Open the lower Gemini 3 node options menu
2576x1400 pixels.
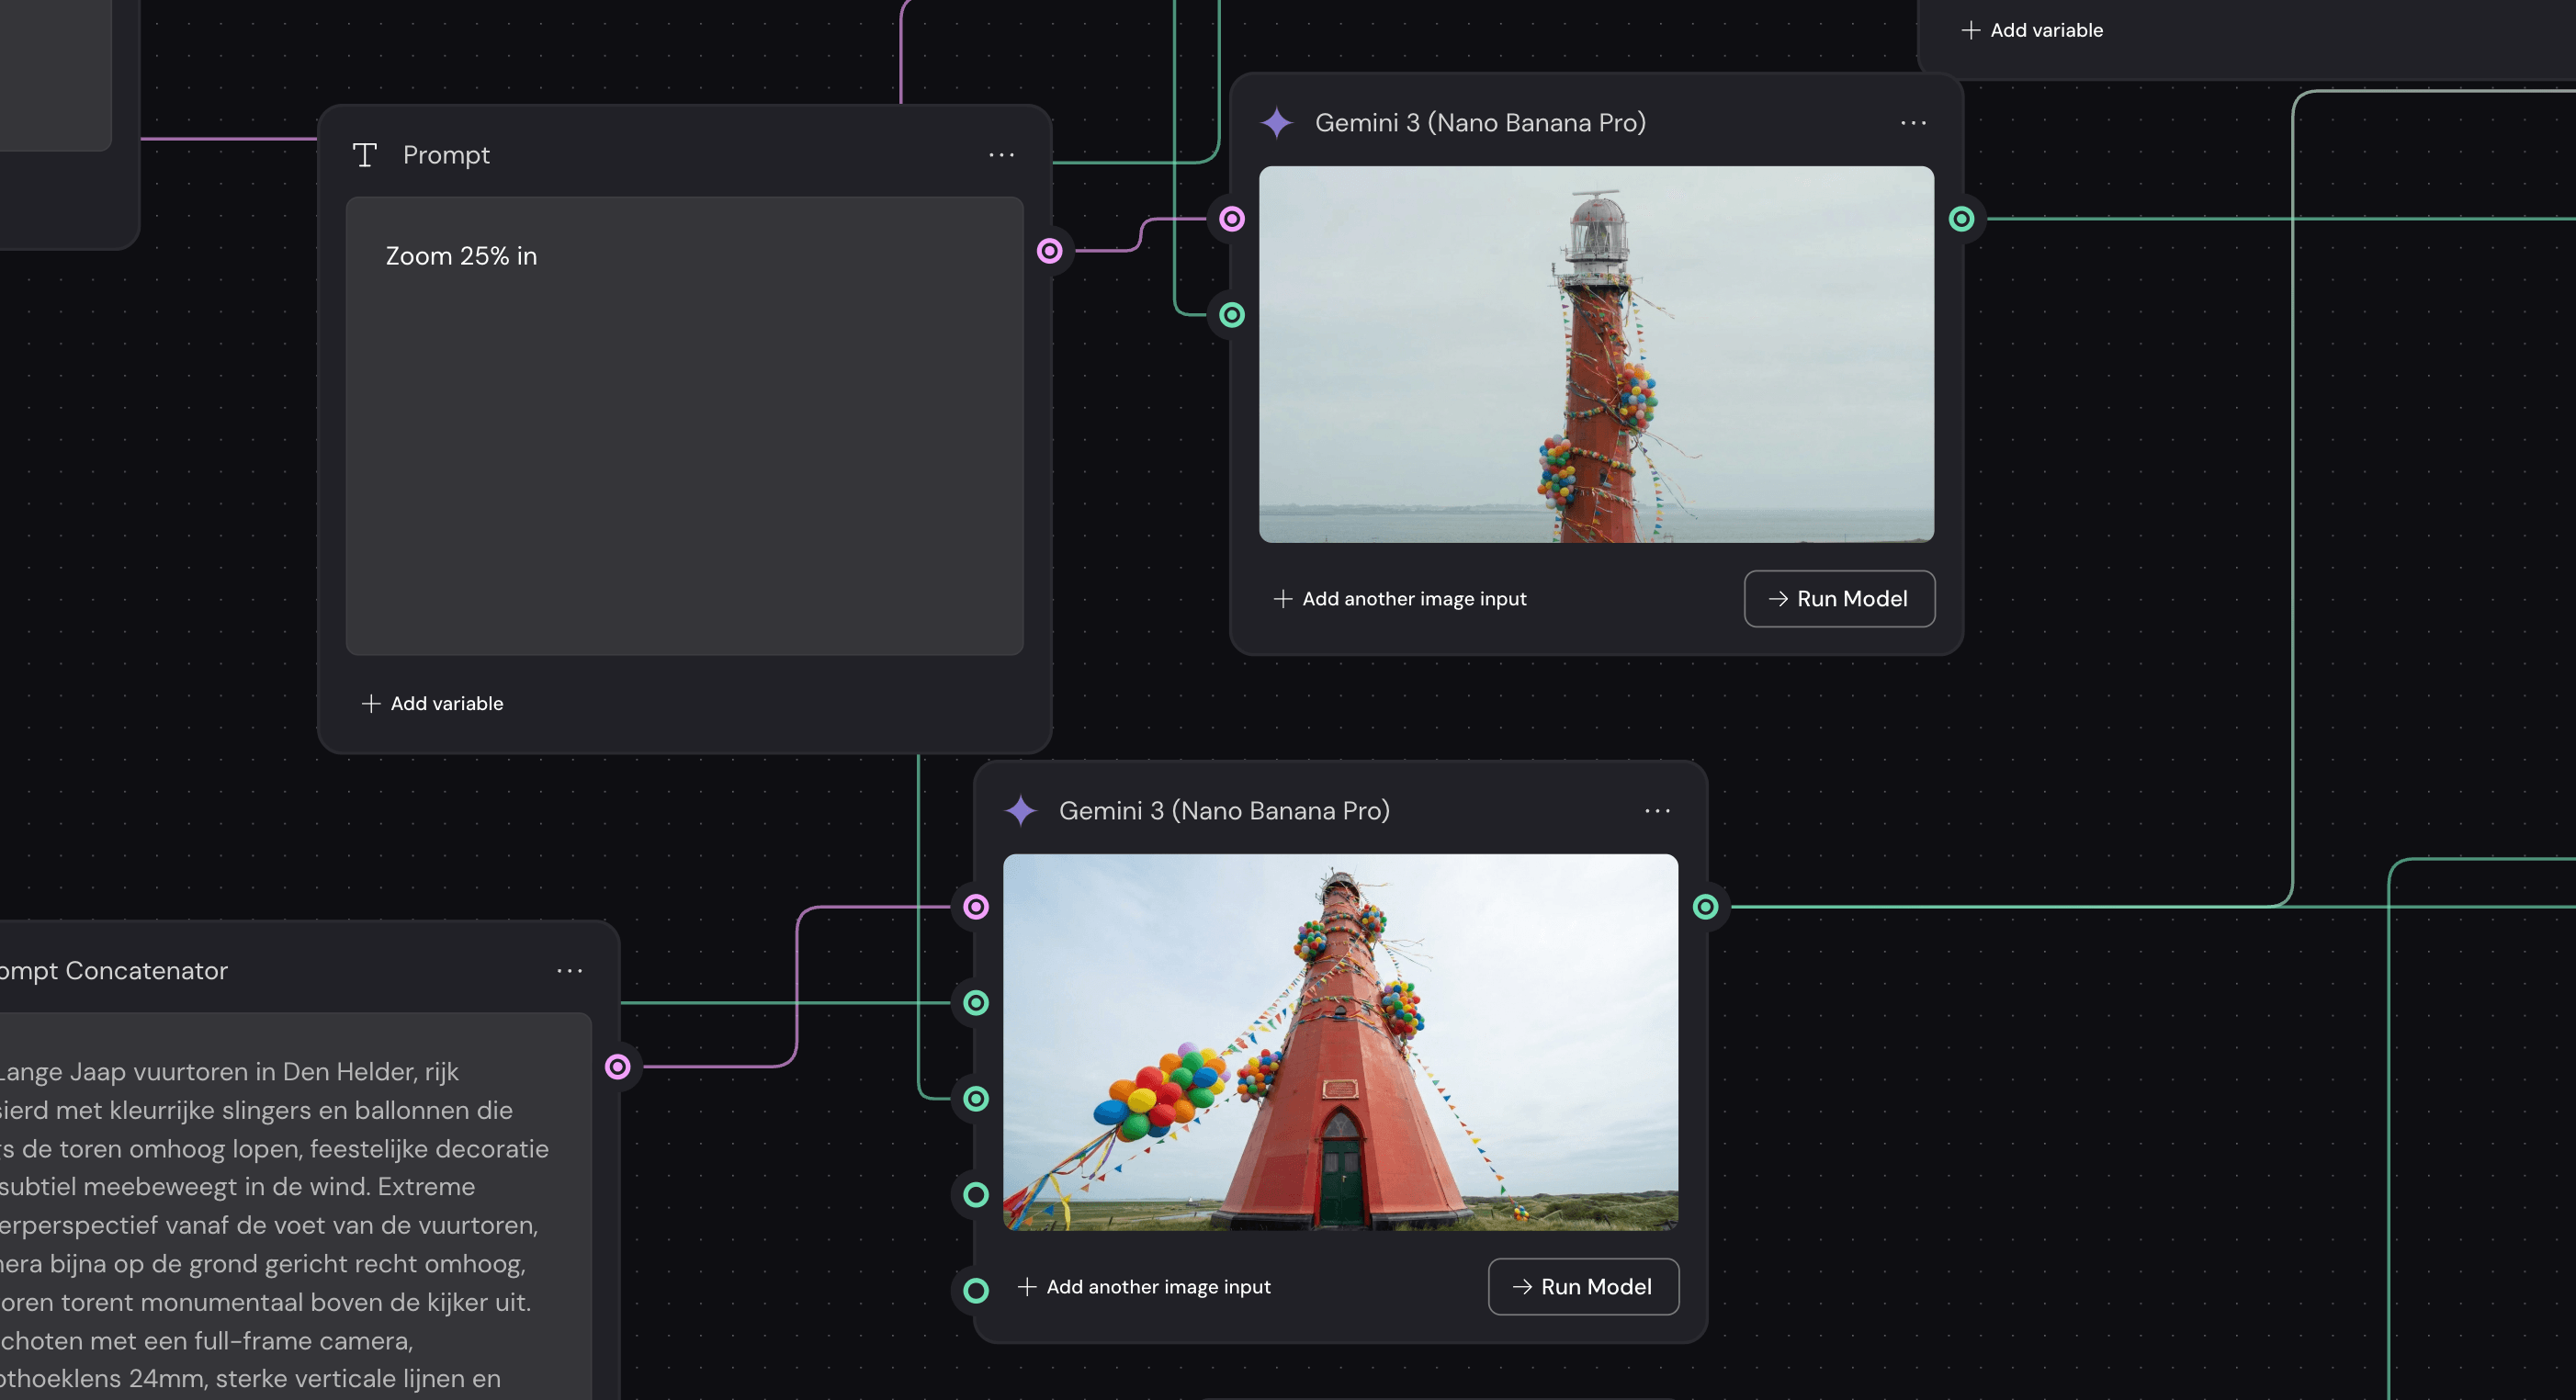click(1657, 811)
